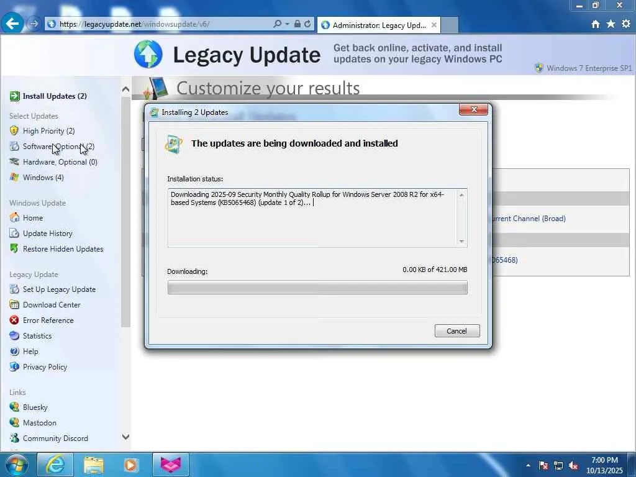Viewport: 636px width, 477px height.
Task: Click the Software, Optional icon in sidebar
Action: click(x=14, y=146)
